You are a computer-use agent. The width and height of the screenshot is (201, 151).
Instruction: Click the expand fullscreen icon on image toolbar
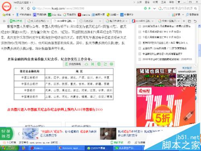92,64
